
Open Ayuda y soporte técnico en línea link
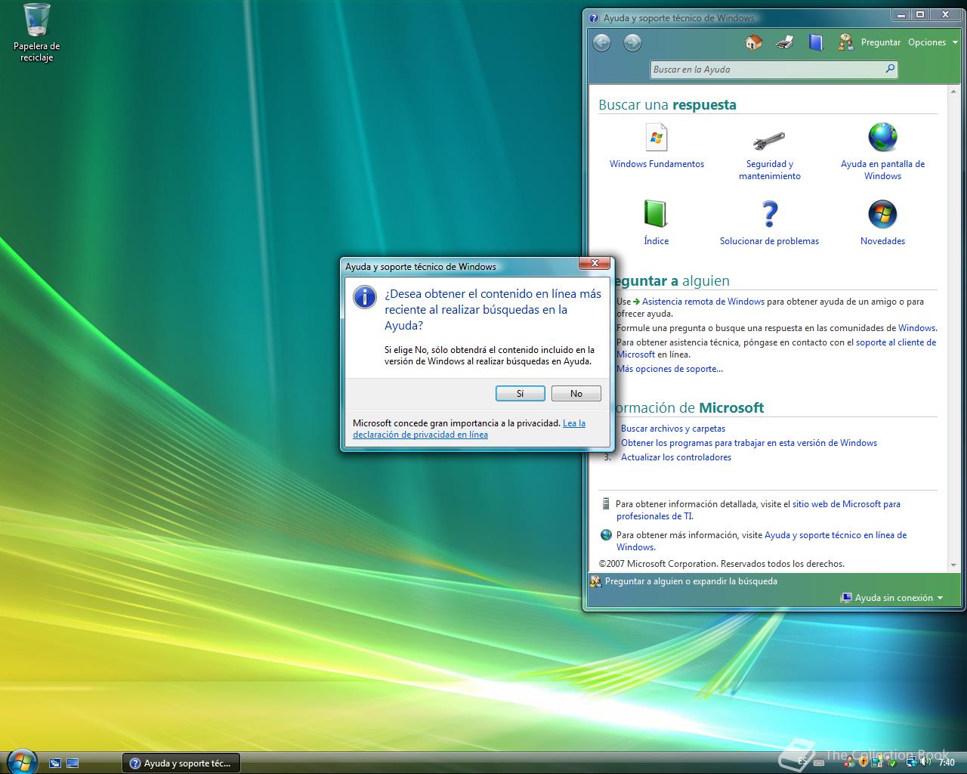point(762,541)
